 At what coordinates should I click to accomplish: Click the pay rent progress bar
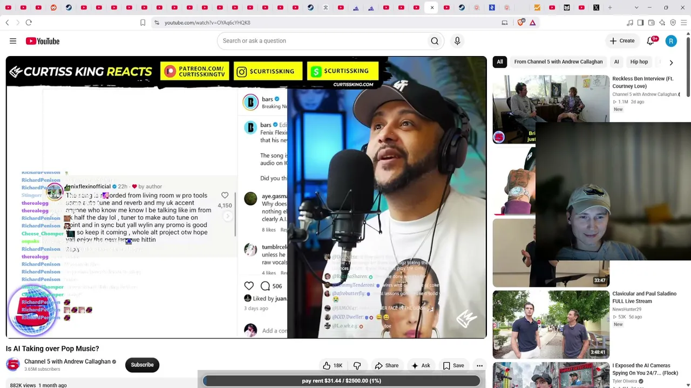point(341,381)
